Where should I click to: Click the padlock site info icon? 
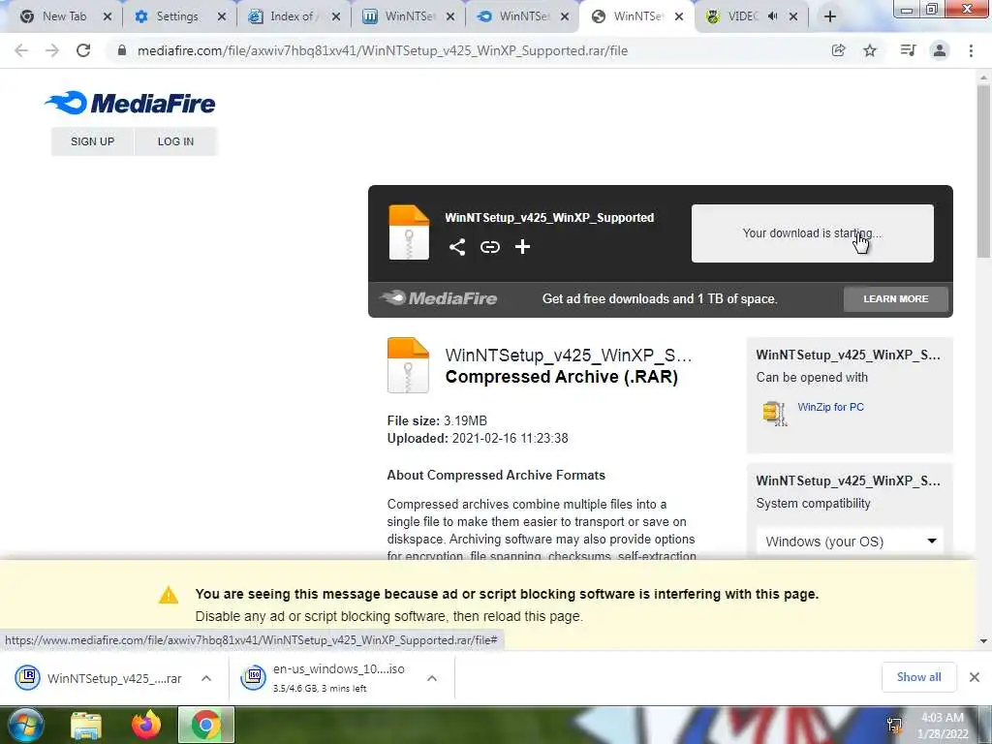click(x=122, y=50)
